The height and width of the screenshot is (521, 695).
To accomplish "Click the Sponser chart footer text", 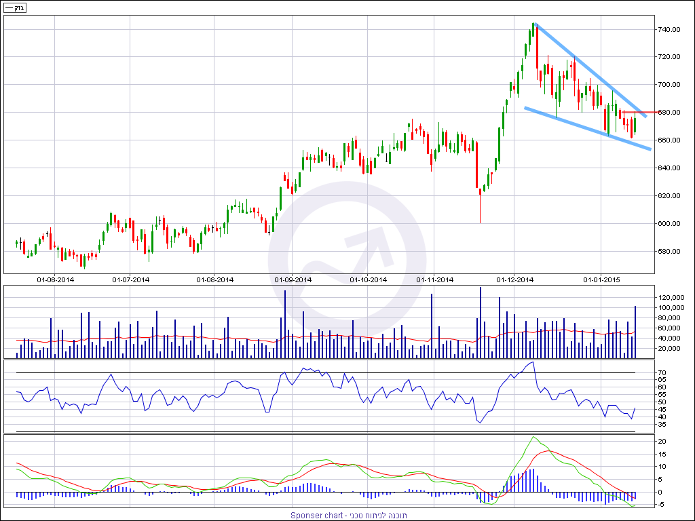I will point(349,516).
